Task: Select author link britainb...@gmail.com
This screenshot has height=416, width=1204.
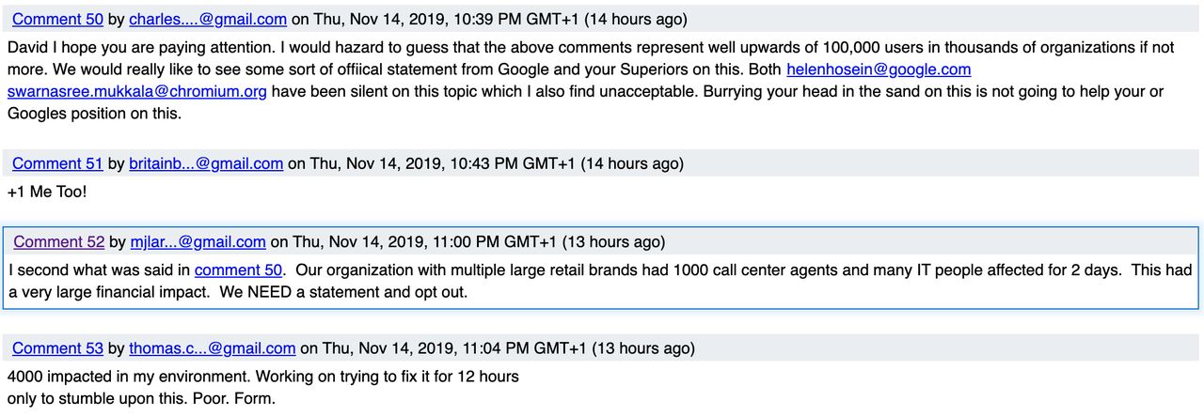Action: pyautogui.click(x=206, y=163)
